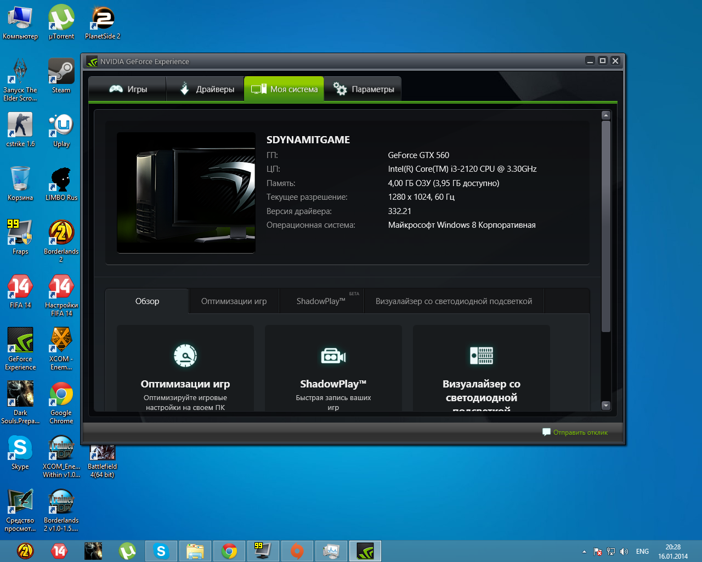702x562 pixels.
Task: Open the Параметры settings tab
Action: point(364,89)
